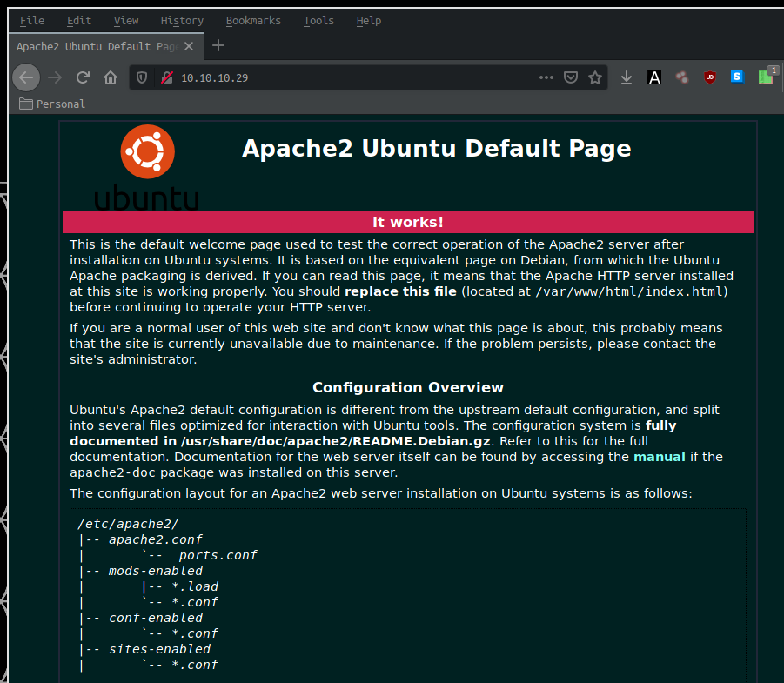Open the Edit menu
The width and height of the screenshot is (784, 683).
[79, 21]
